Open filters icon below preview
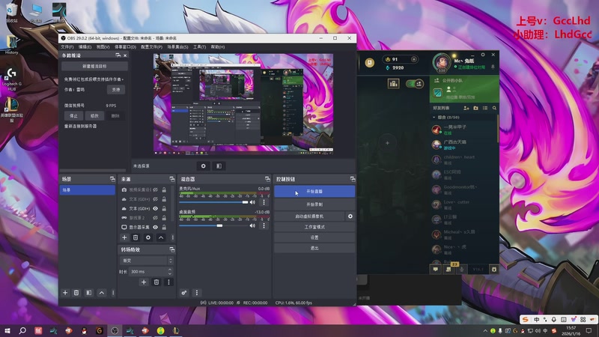This screenshot has width=599, height=337. 219,166
